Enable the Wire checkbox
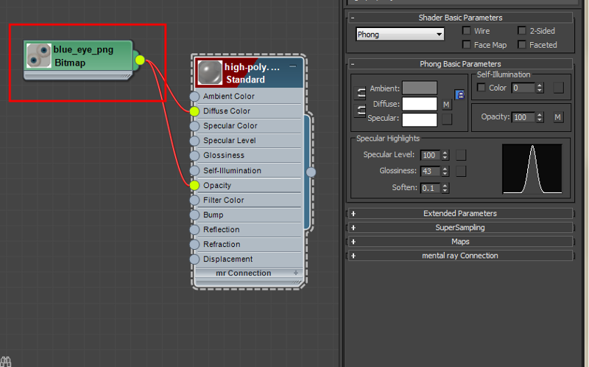Image resolution: width=589 pixels, height=367 pixels. (x=467, y=31)
